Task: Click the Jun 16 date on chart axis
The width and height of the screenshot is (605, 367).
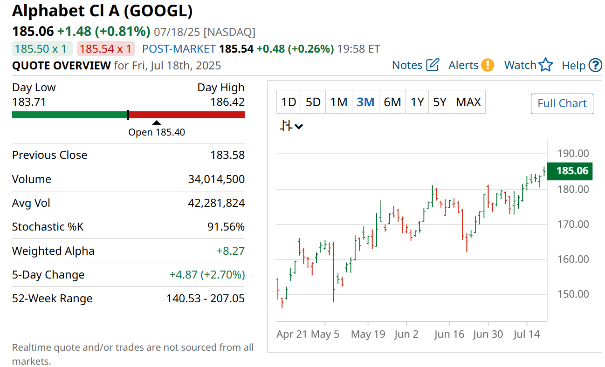Action: [449, 334]
